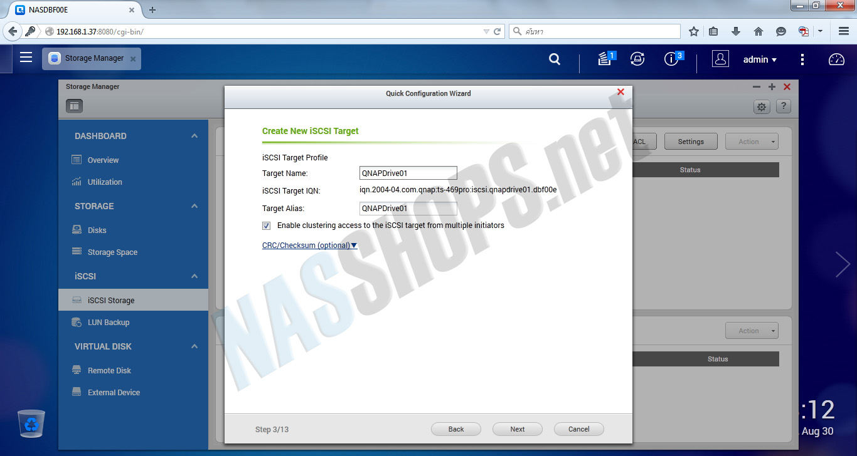Open the browser hamburger menu
Screen dimensions: 857x456
844,31
